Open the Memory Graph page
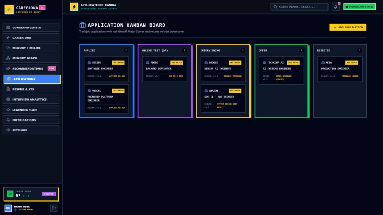Screen dimensions: 383x215 point(31,58)
